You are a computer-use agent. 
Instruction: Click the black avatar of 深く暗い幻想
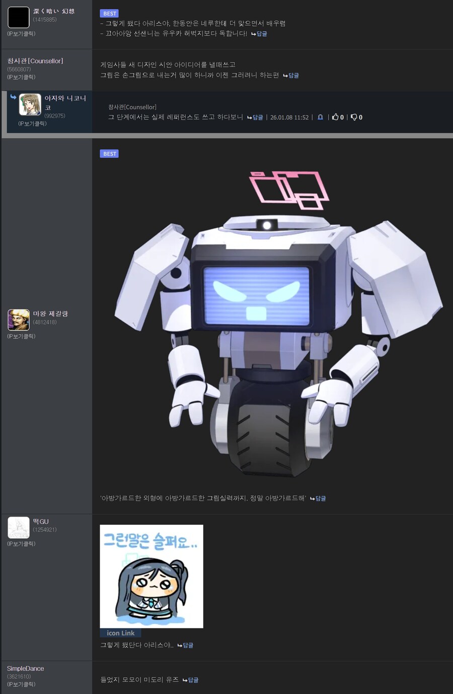click(x=19, y=17)
